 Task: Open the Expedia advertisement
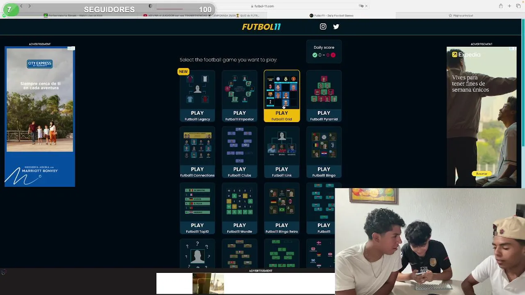(x=482, y=117)
